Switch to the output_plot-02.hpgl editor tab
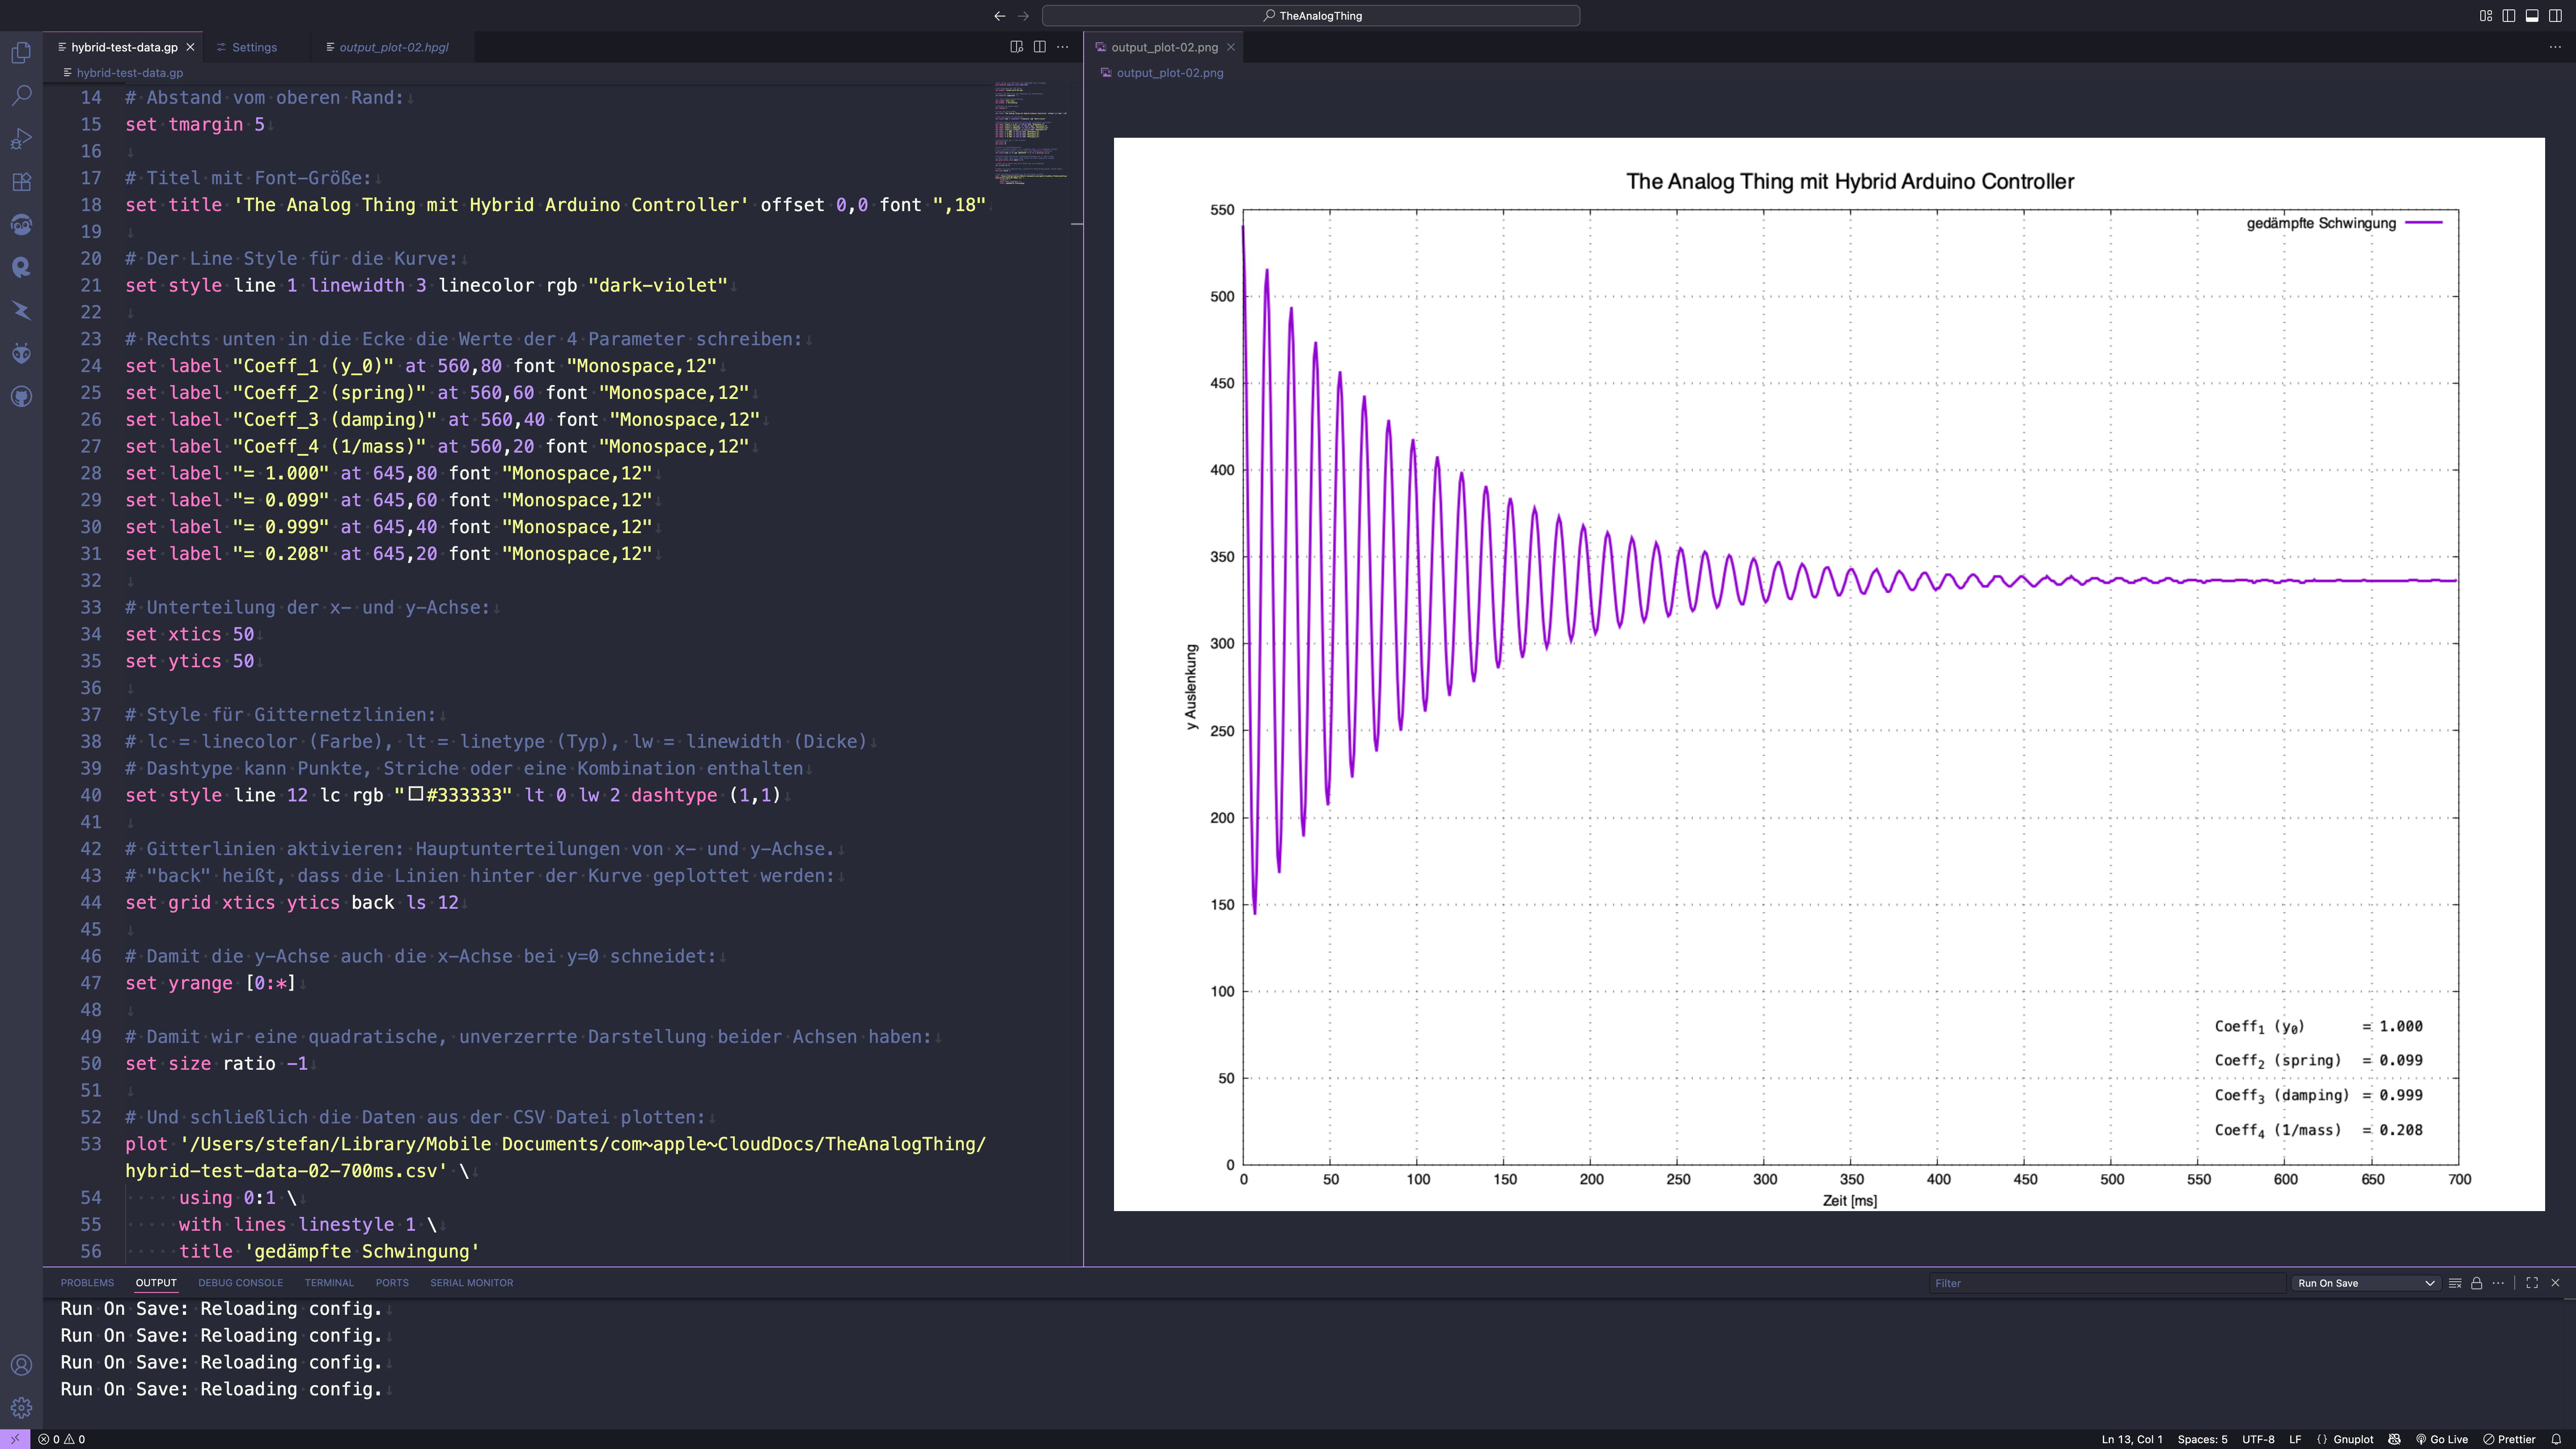 (x=393, y=47)
